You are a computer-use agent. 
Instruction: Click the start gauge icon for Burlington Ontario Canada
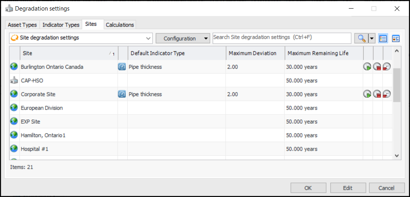367,67
